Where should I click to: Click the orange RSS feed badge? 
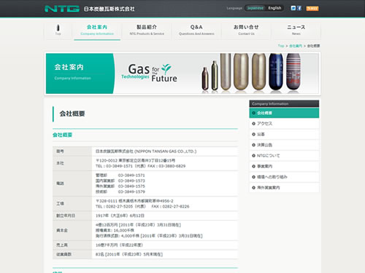pyautogui.click(x=312, y=9)
